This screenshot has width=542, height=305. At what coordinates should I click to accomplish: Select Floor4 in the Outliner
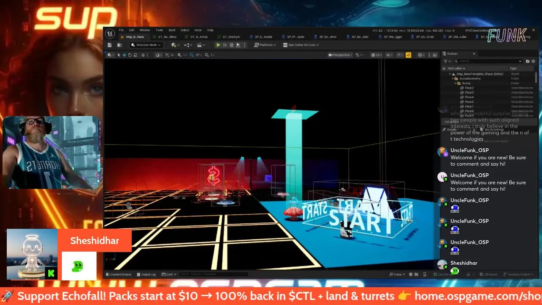pos(469,97)
